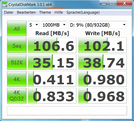Close the CrystalDiskMark window
The height and width of the screenshot is (121, 134).
click(x=124, y=3)
